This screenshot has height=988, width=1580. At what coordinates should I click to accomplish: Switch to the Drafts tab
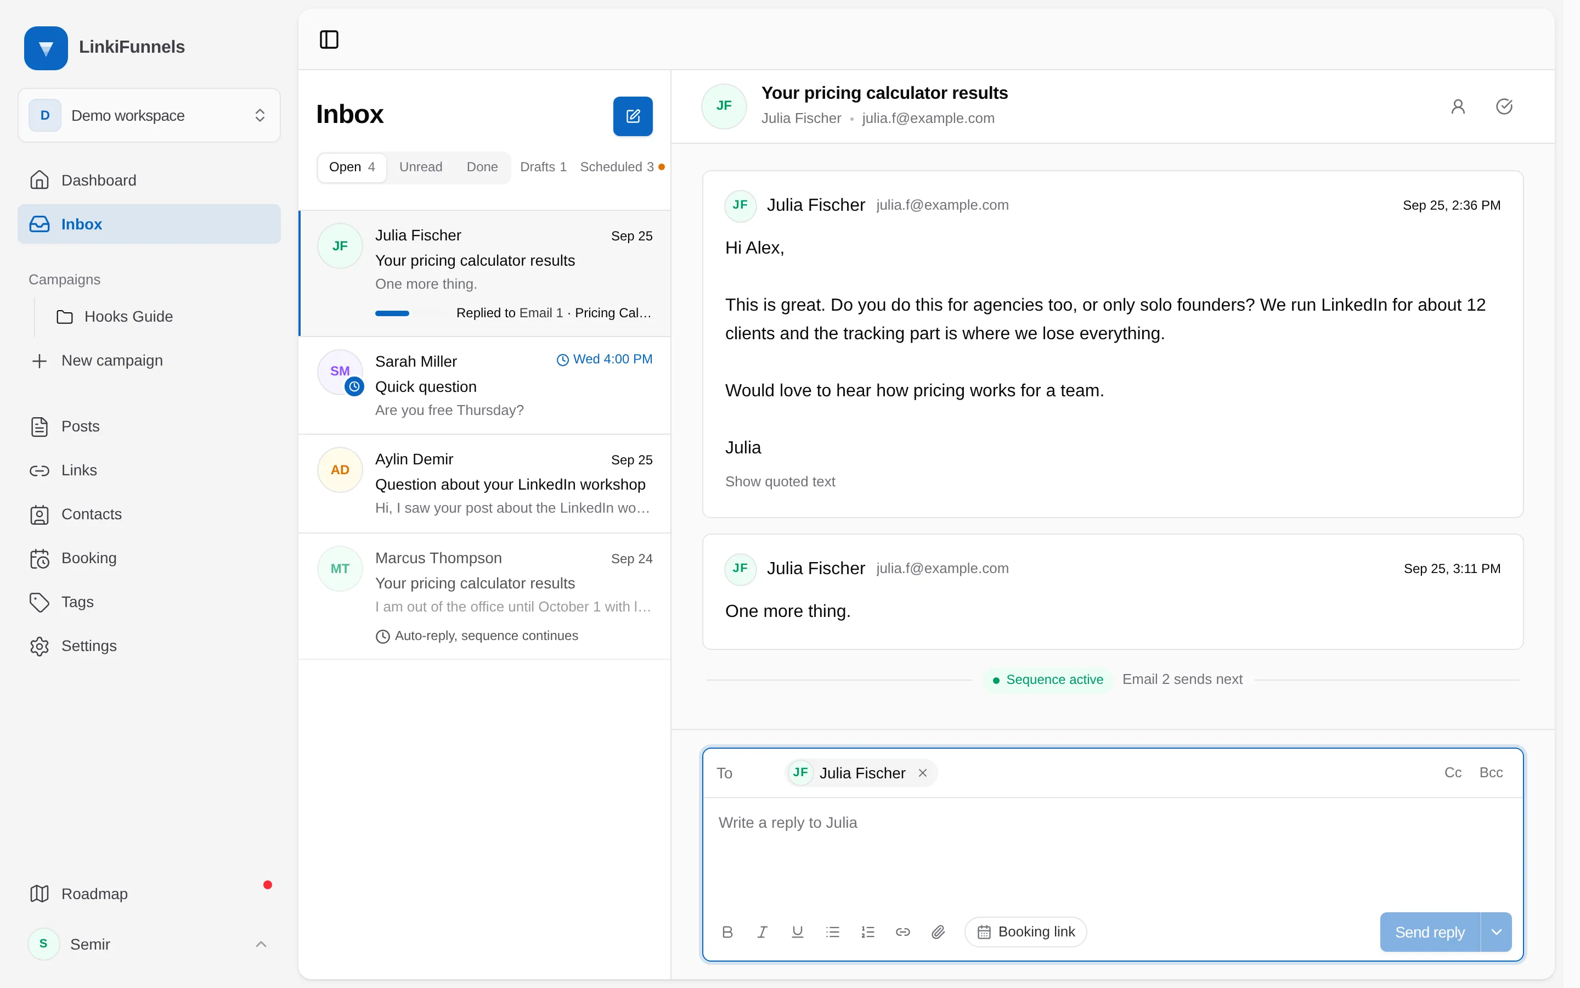(x=543, y=167)
